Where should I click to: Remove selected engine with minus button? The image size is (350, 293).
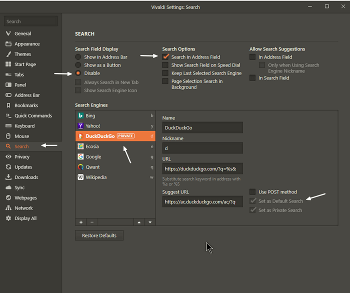point(91,222)
